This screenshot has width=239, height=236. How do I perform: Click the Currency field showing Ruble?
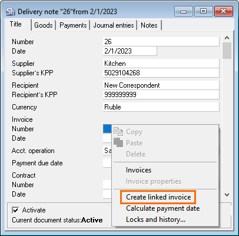click(161, 107)
